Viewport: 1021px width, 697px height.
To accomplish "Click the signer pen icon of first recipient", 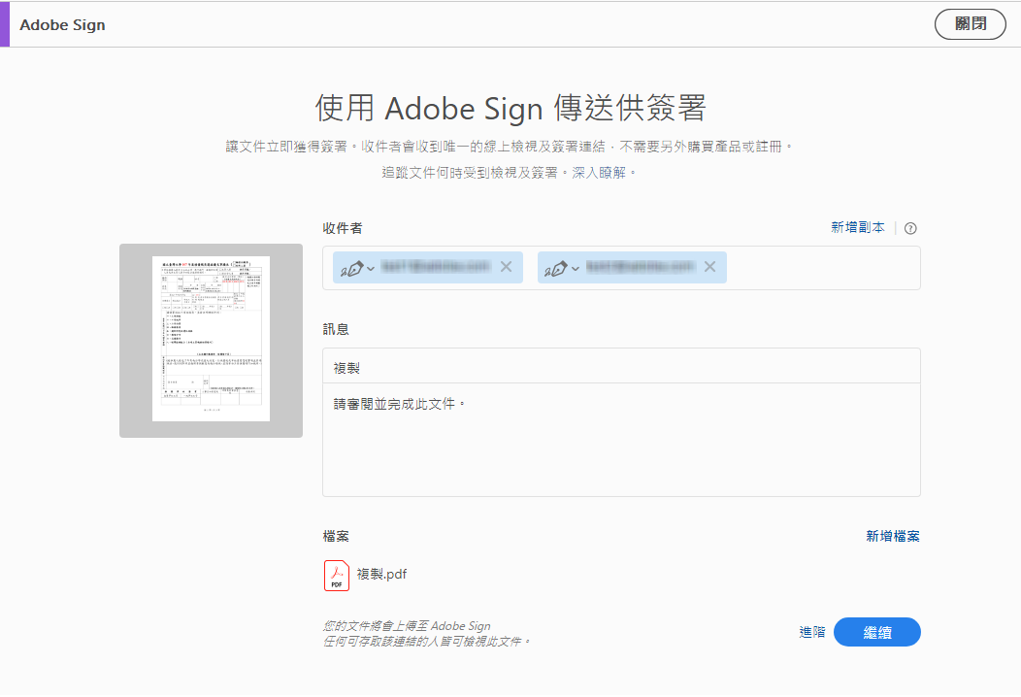I will click(352, 268).
